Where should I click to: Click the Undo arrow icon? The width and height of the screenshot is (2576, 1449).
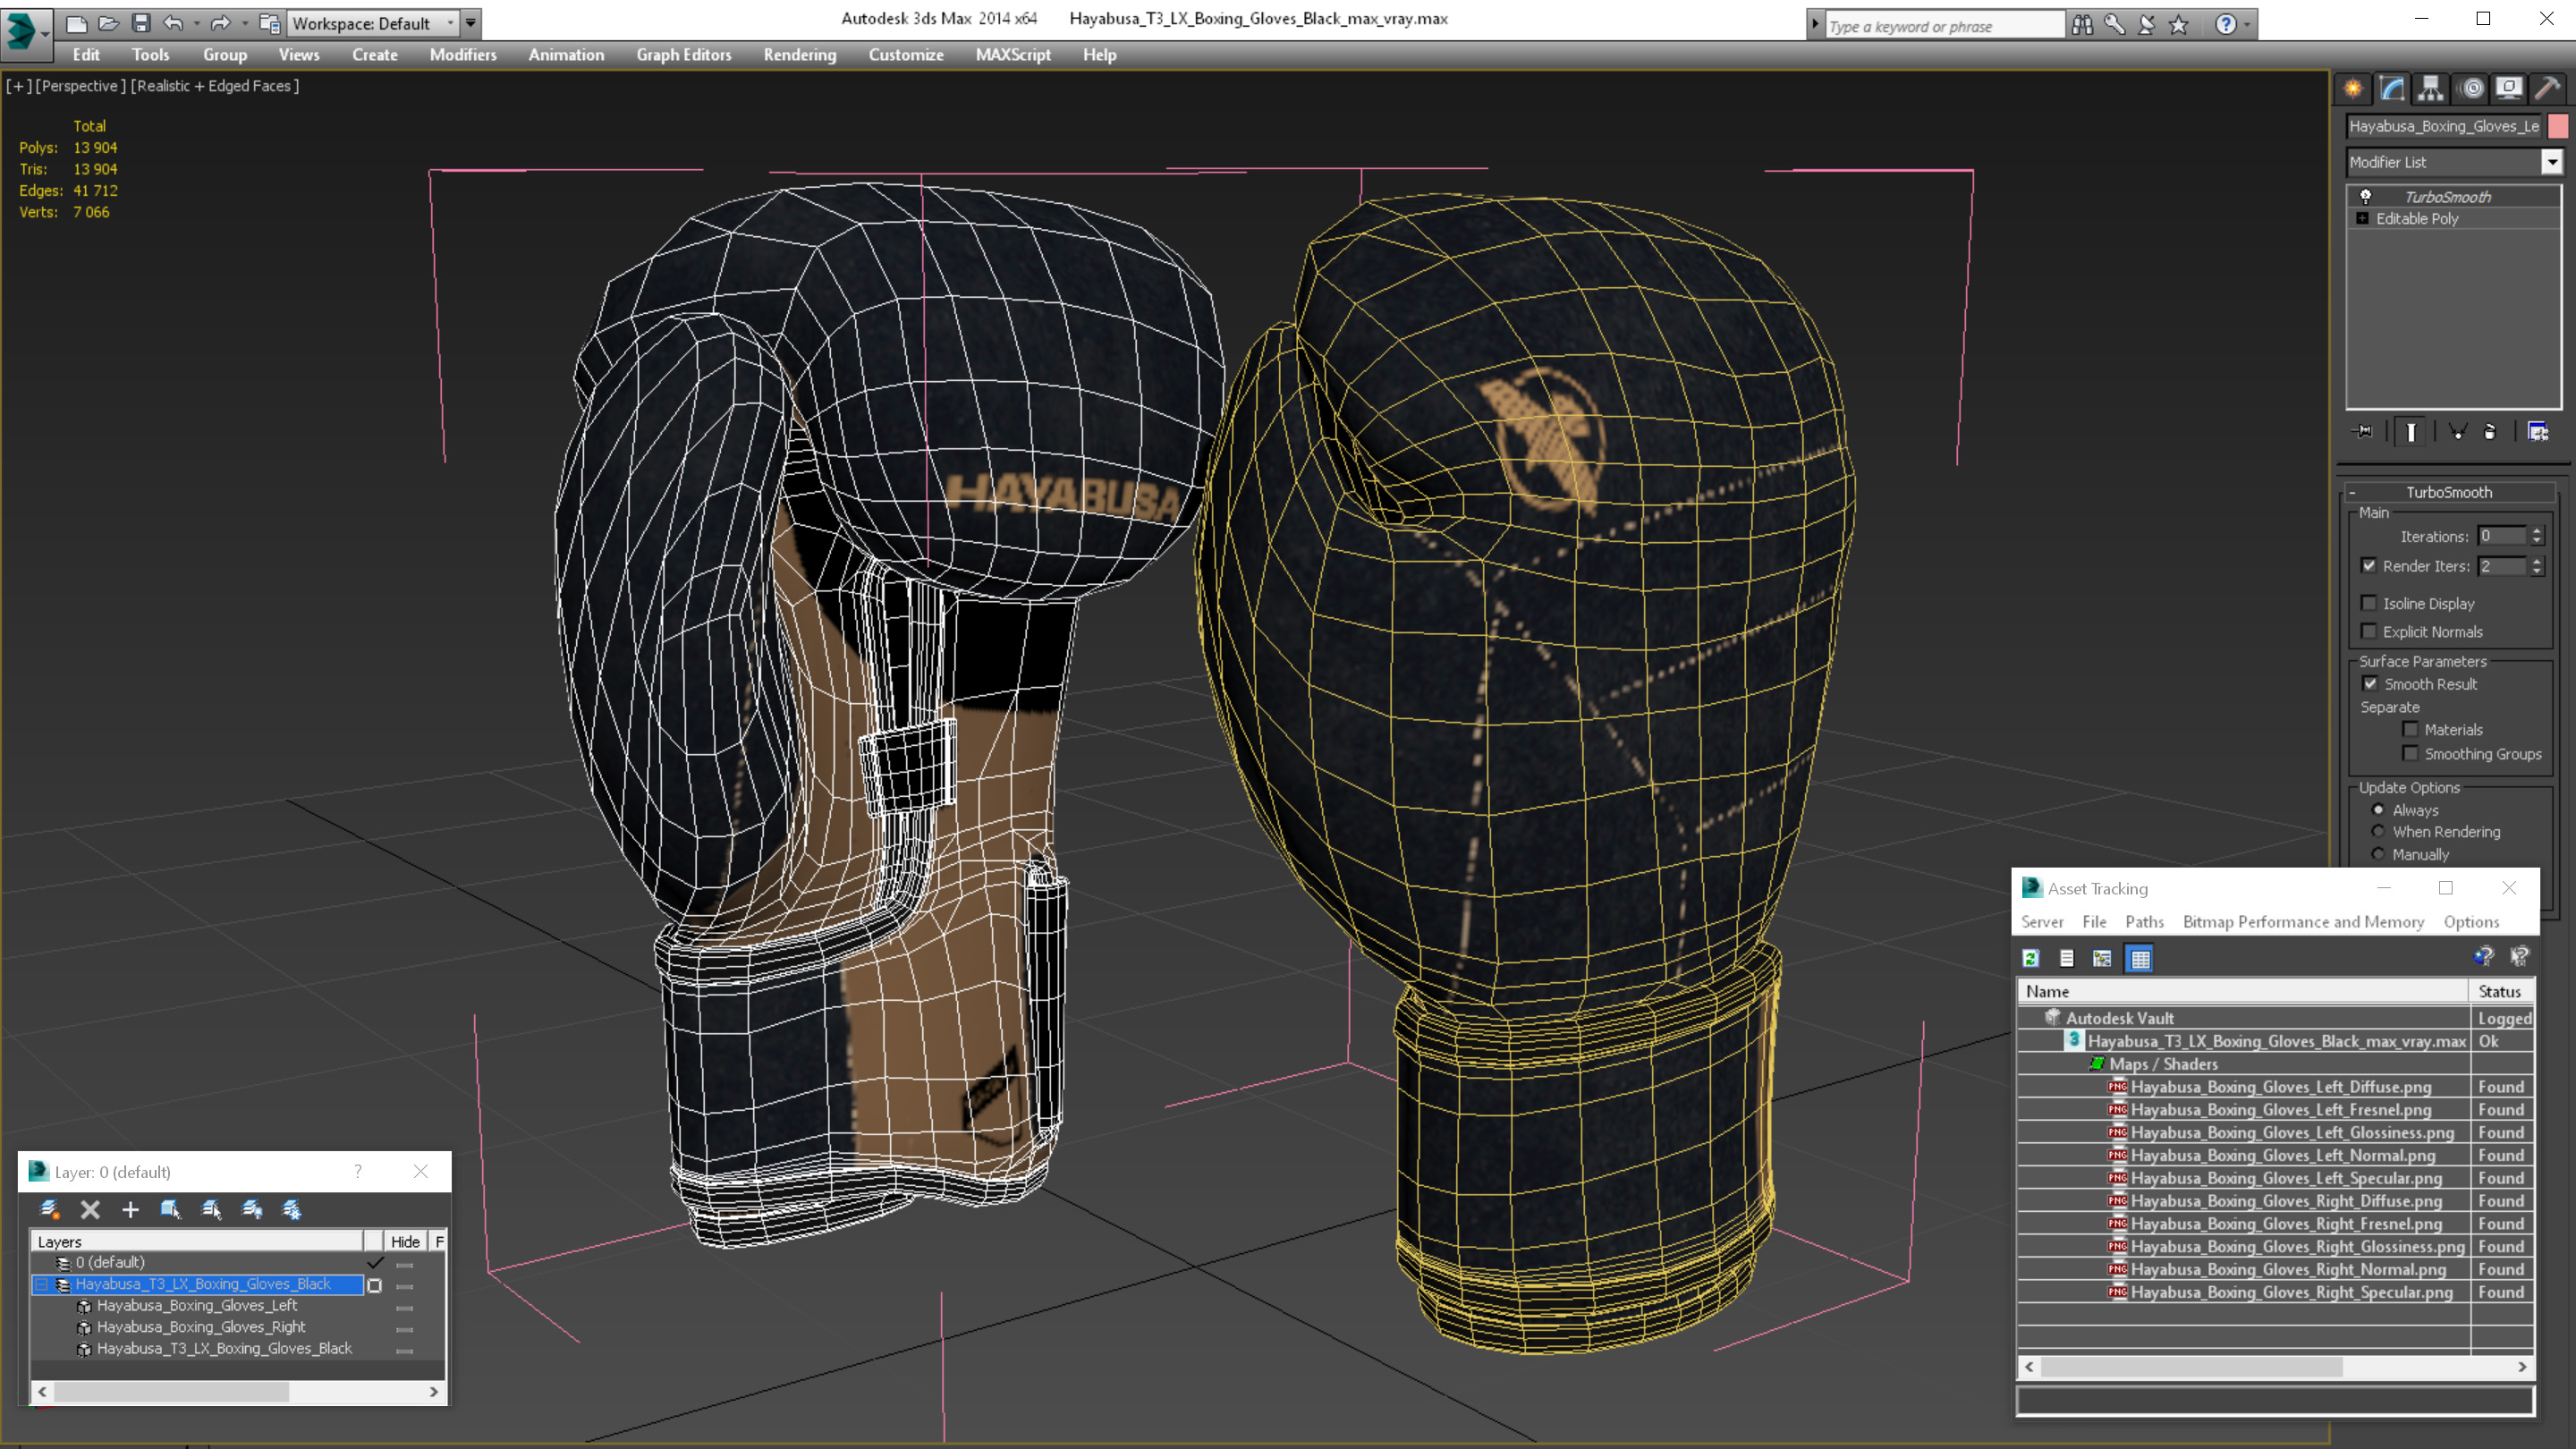[x=173, y=23]
